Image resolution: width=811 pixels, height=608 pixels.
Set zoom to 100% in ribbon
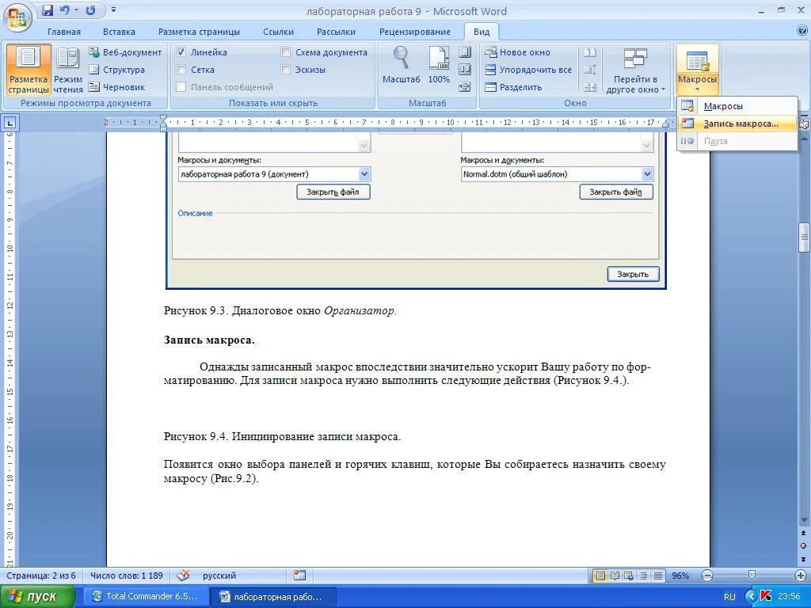point(439,66)
